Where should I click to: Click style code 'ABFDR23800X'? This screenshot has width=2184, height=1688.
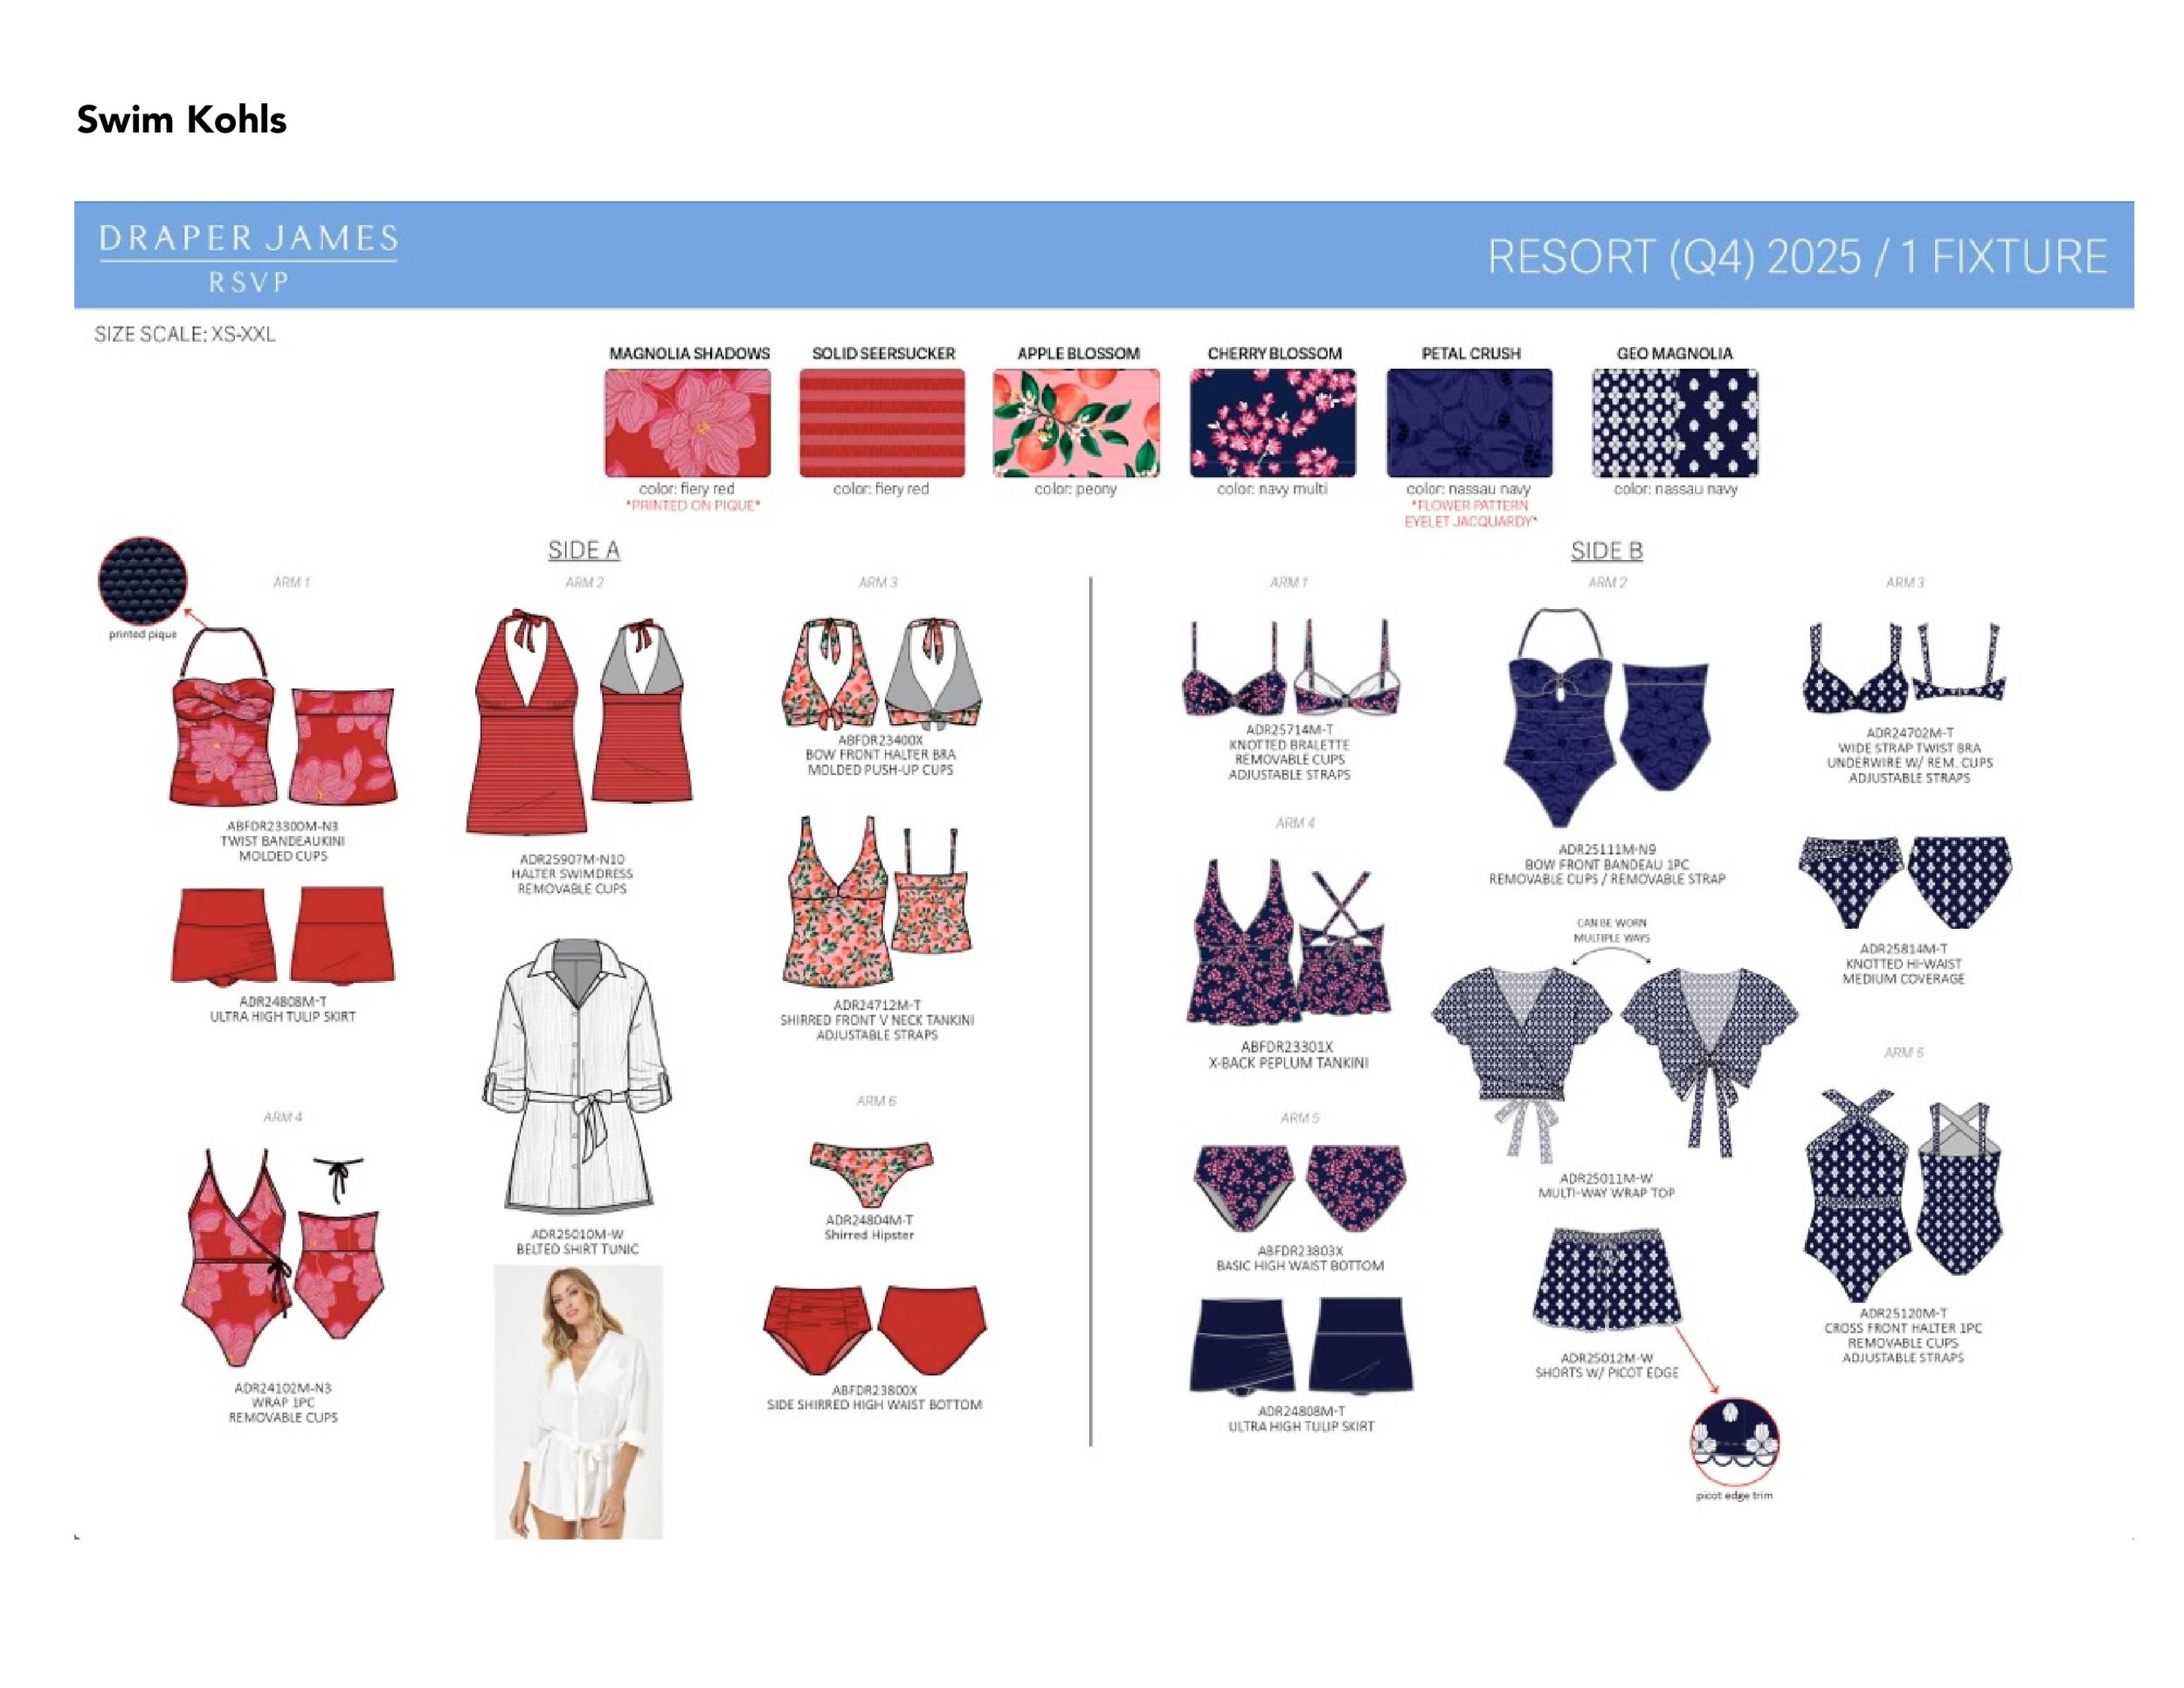874,1390
